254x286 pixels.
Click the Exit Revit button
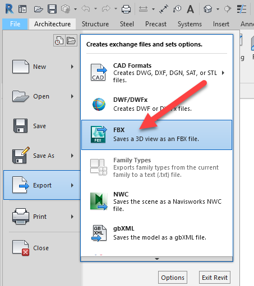215,278
